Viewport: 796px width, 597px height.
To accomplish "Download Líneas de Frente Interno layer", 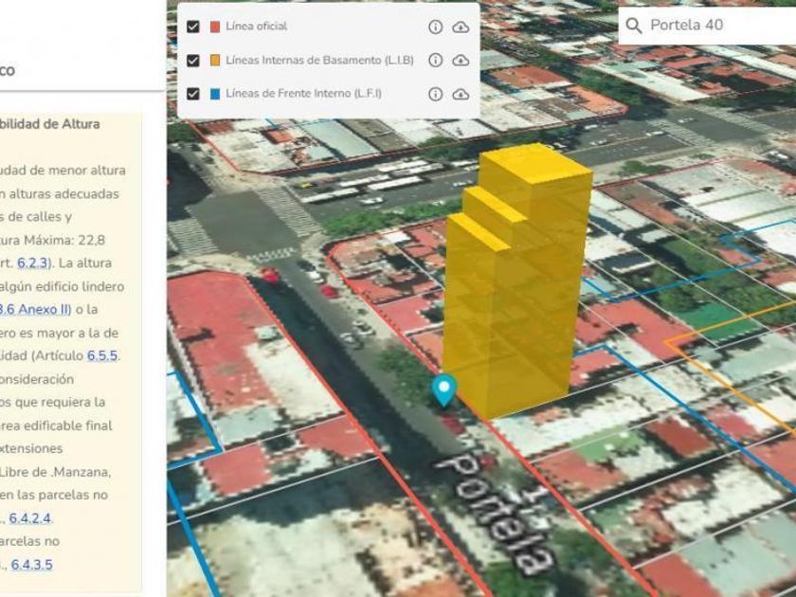I will tap(461, 94).
